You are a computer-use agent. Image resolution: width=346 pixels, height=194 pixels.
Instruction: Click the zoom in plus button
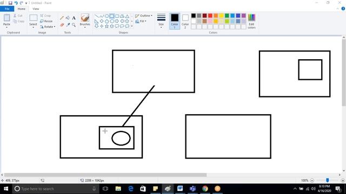[343, 181]
